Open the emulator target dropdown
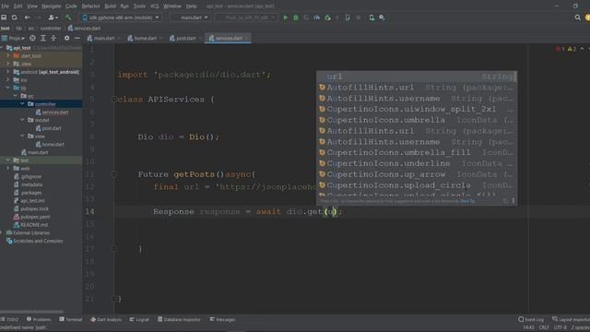 pos(246,18)
